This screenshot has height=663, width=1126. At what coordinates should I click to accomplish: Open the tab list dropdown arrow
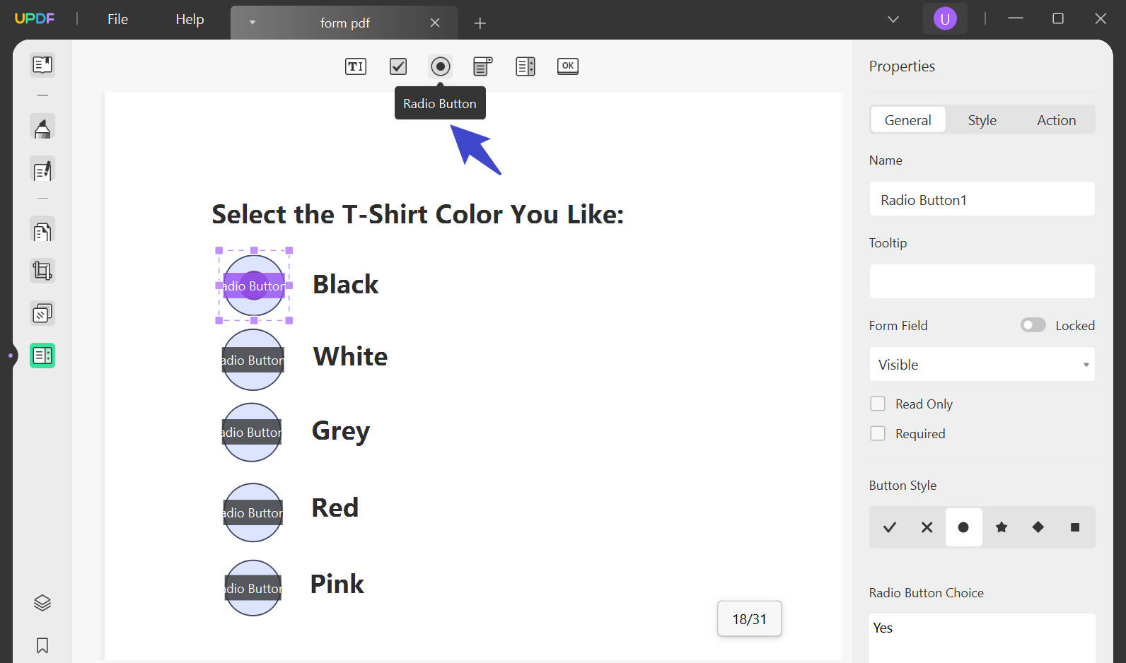click(x=252, y=23)
